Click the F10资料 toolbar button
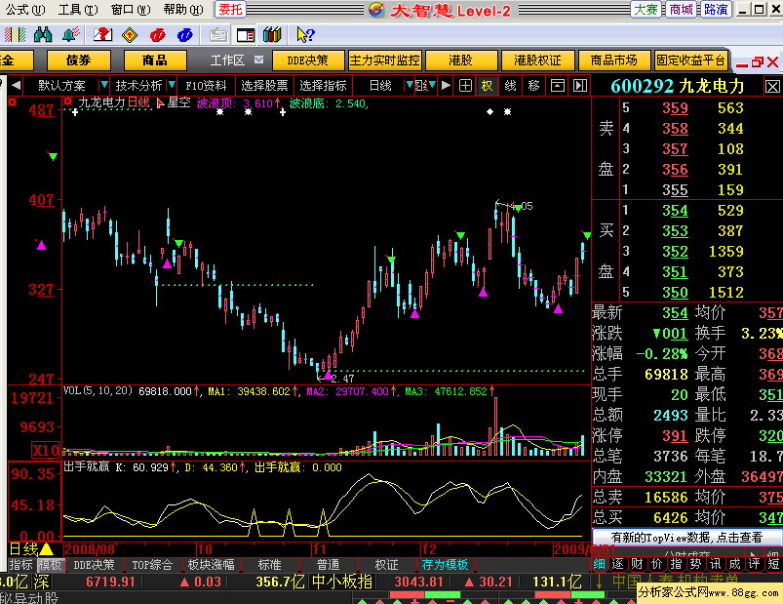 tap(206, 86)
